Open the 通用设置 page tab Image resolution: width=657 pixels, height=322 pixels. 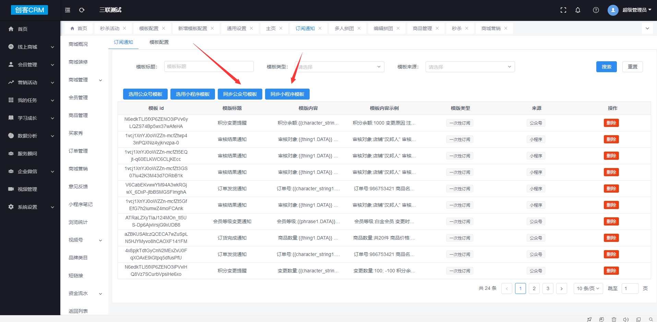tap(237, 28)
